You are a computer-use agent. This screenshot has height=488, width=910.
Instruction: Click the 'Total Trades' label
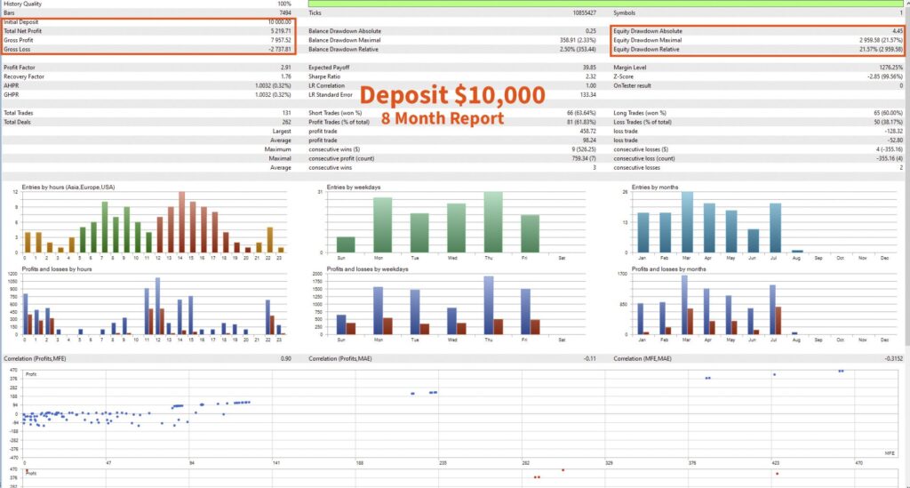click(x=19, y=113)
